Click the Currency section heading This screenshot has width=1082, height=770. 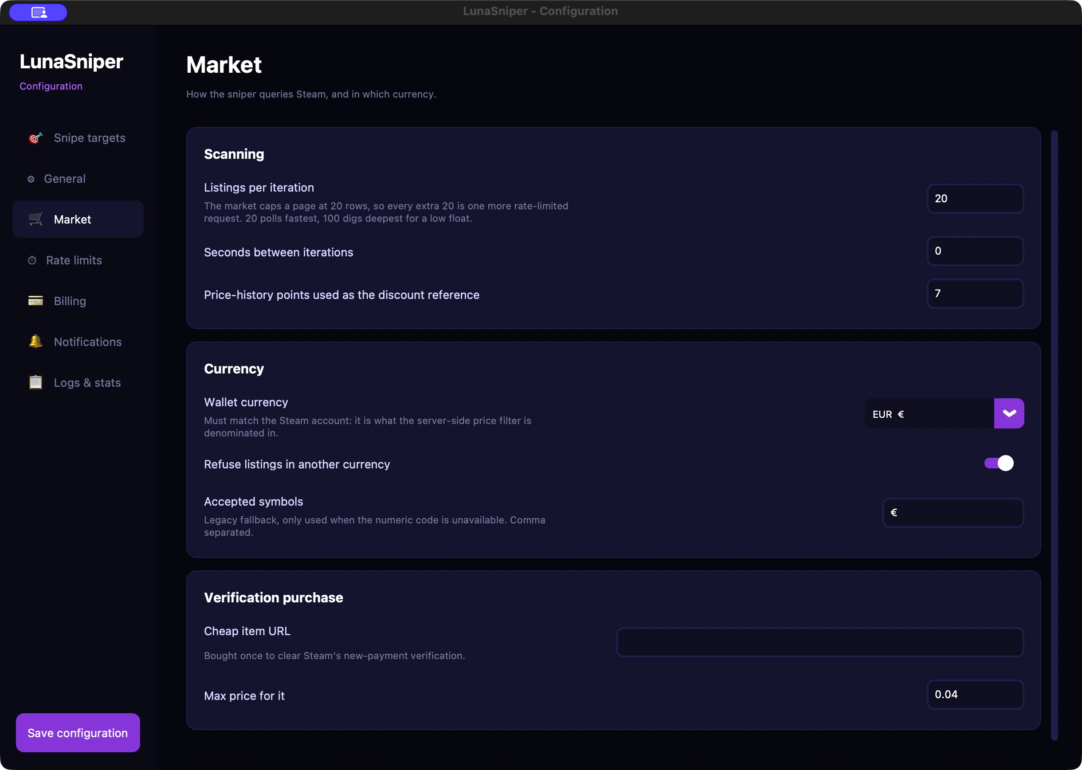[x=234, y=369]
